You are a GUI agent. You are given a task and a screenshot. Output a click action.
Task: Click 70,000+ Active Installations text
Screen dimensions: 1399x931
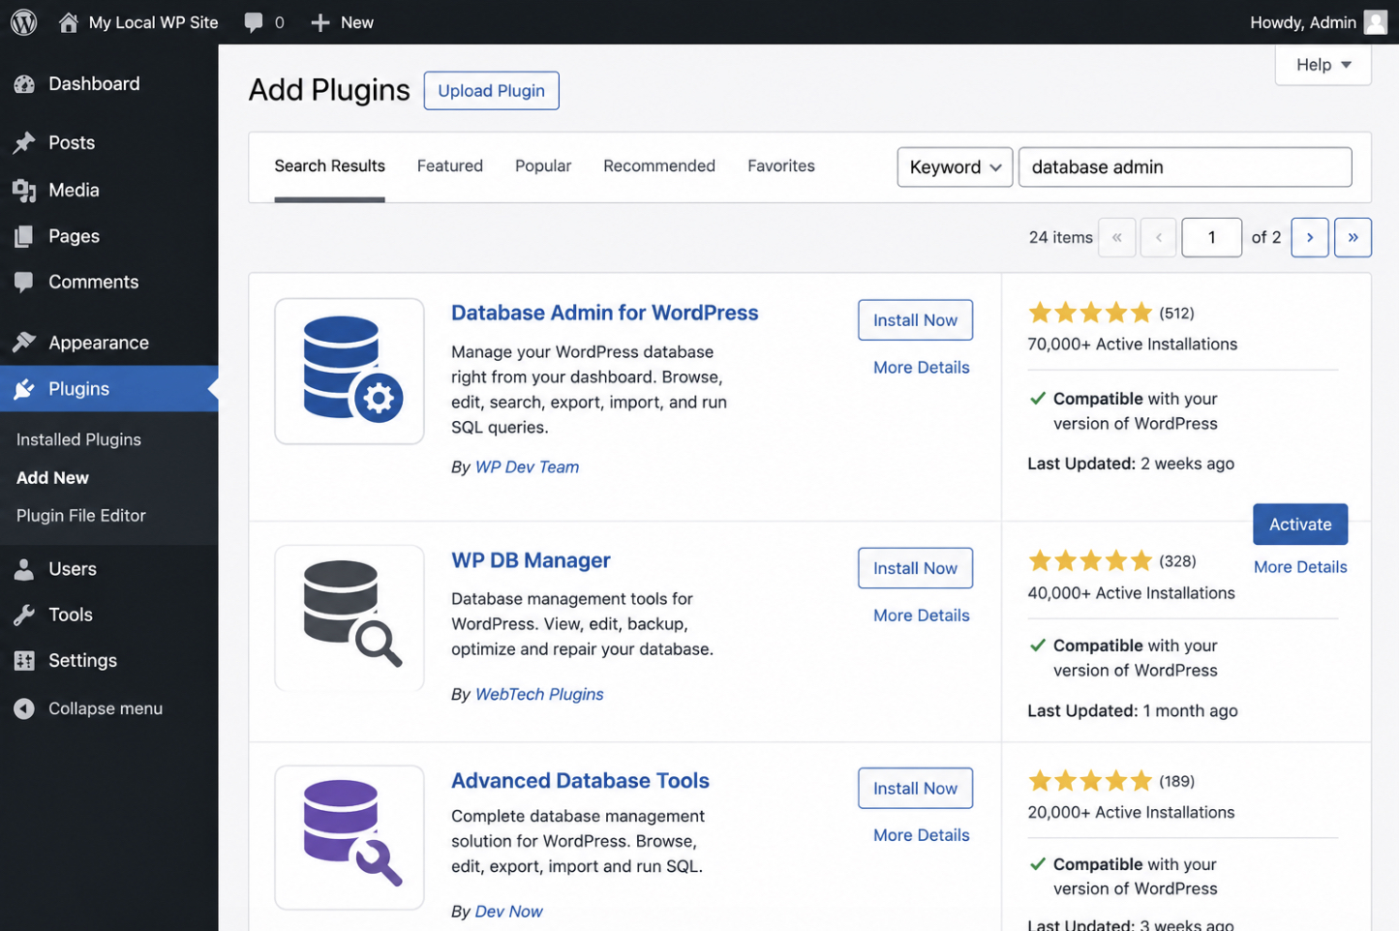[x=1132, y=345]
